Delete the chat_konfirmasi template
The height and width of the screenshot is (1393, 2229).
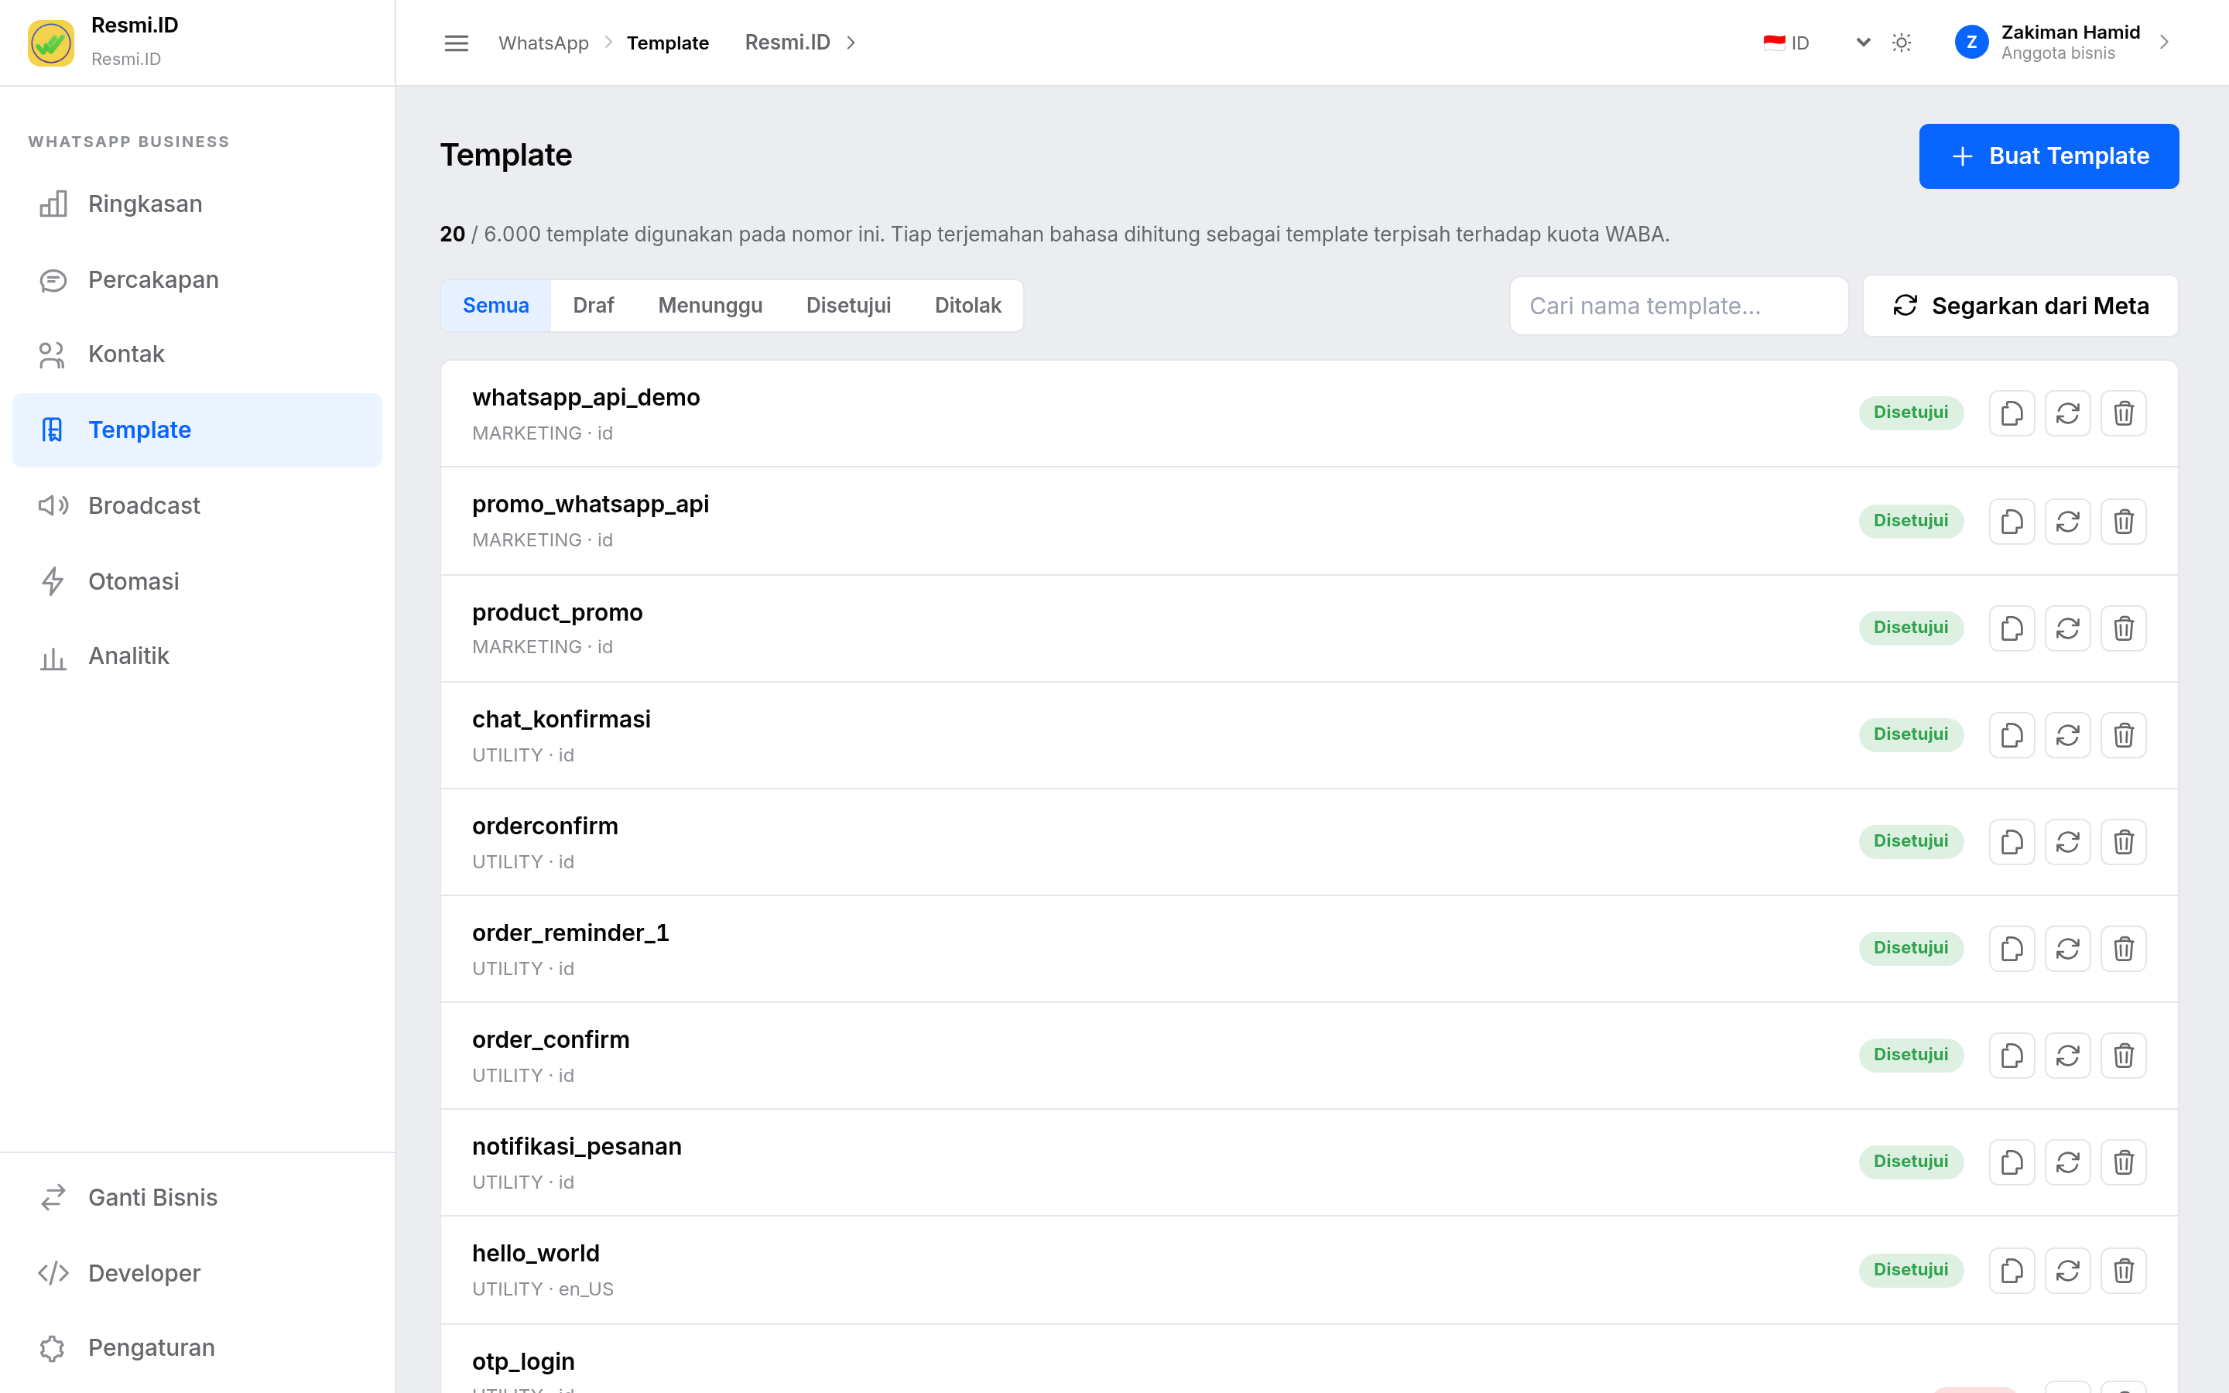point(2123,735)
